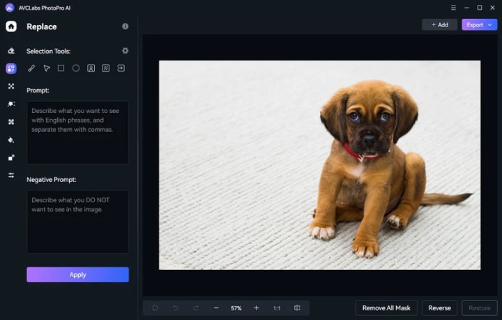Viewport: 502px width, 320px height.
Task: Click the Apply button
Action: [77, 275]
